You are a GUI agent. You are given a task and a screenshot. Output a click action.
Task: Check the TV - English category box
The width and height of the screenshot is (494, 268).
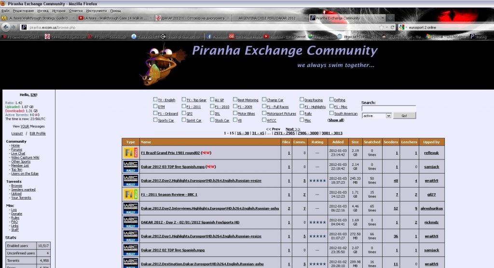(x=155, y=99)
